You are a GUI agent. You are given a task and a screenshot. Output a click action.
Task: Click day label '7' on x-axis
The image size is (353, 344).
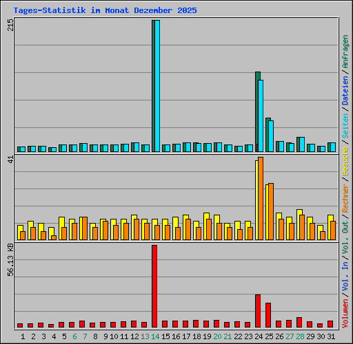tap(85, 336)
